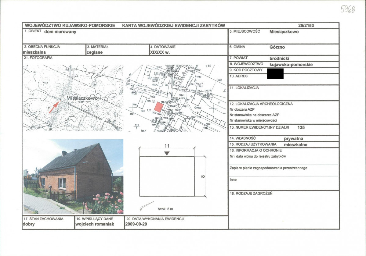Click the powiat value 'brodnicki'
The image size is (366, 256).
(x=279, y=58)
